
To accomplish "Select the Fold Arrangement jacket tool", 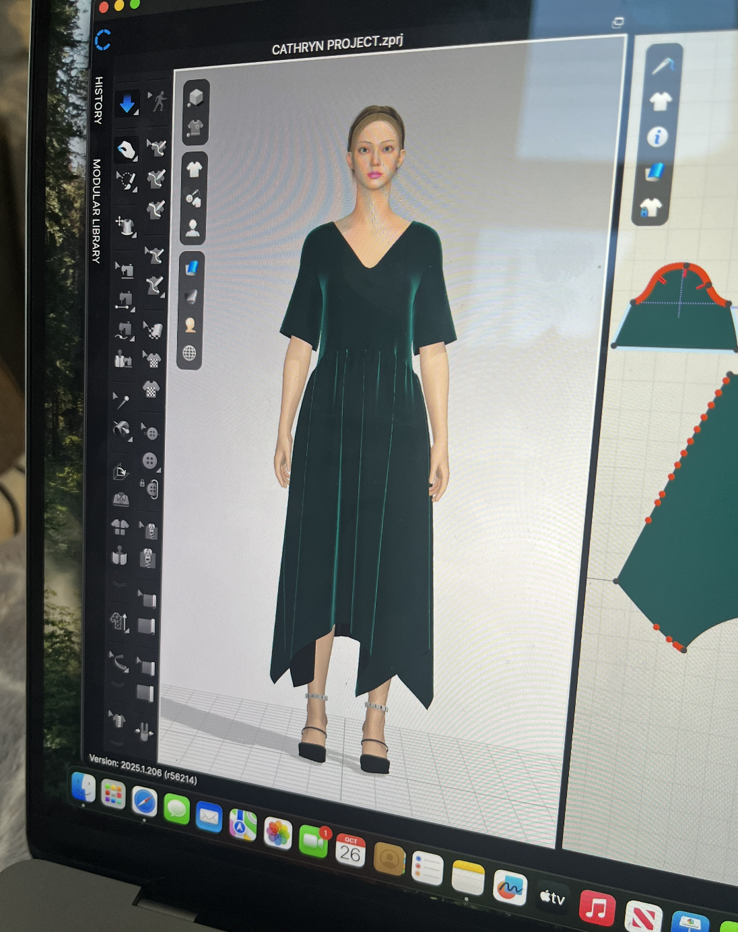I will click(120, 499).
